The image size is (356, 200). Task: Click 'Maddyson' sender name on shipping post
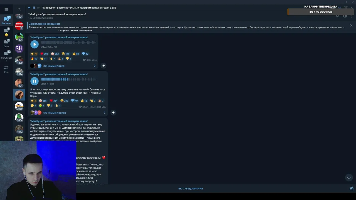point(59,121)
